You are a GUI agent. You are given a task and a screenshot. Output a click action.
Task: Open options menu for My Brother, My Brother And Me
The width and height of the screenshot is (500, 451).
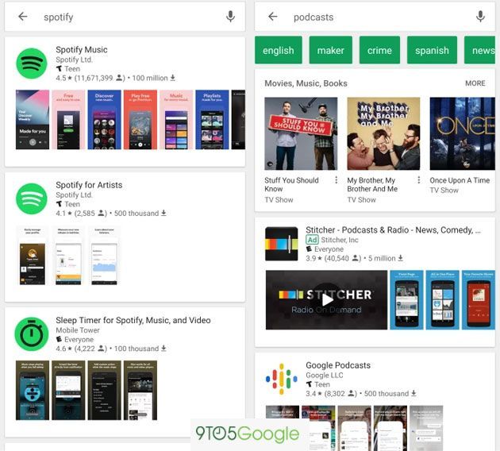pyautogui.click(x=419, y=180)
